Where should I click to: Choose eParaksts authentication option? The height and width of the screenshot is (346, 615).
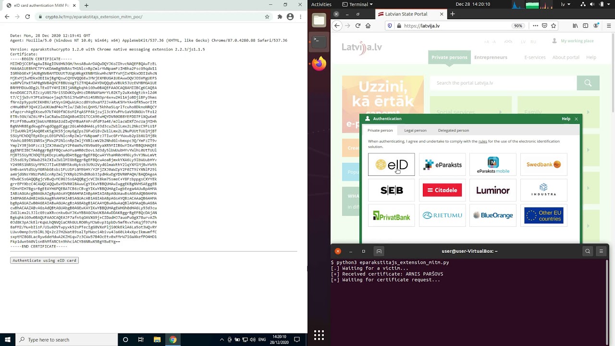(443, 164)
